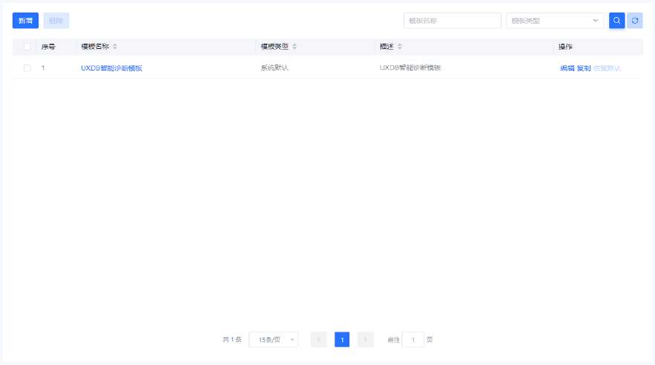Screen dimensions: 655x365
Task: Expand the 15条/页 page size dropdown
Action: [273, 340]
